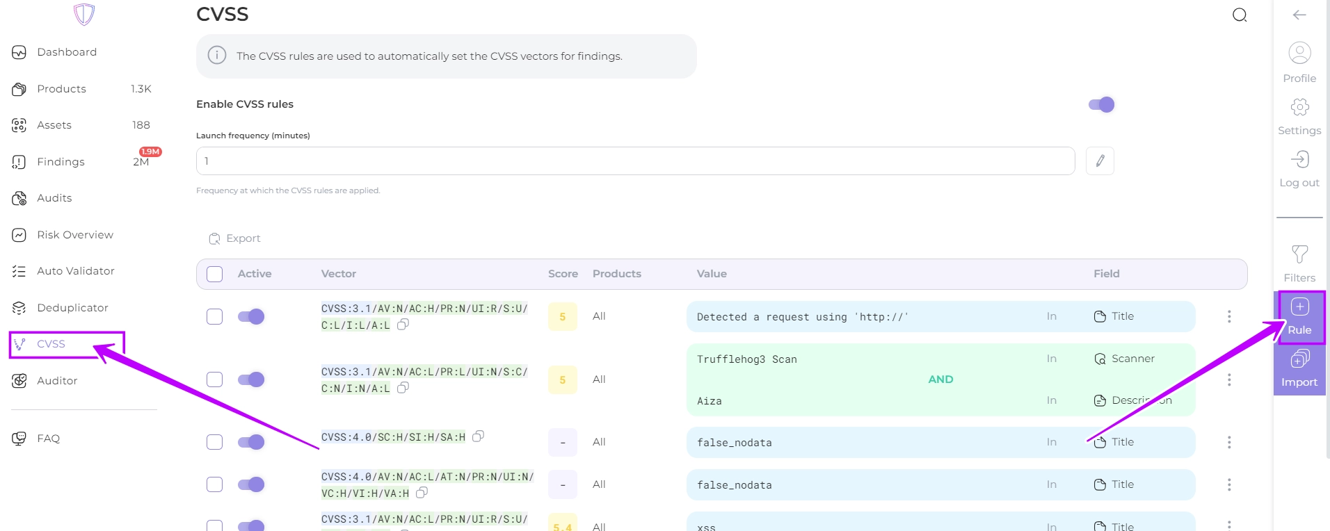Go to Findings in the sidebar
Screen dimensions: 1330x531
61,162
